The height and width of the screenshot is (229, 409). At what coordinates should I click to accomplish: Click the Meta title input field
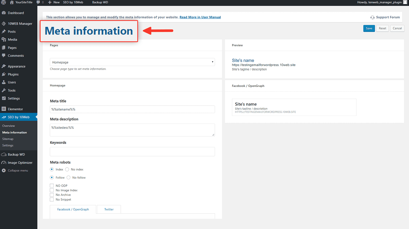coord(132,109)
